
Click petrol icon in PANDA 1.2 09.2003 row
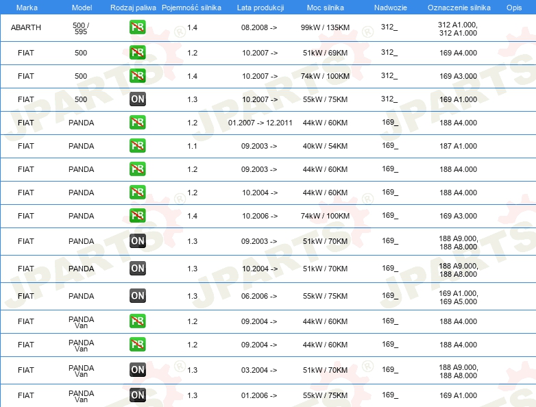[137, 169]
